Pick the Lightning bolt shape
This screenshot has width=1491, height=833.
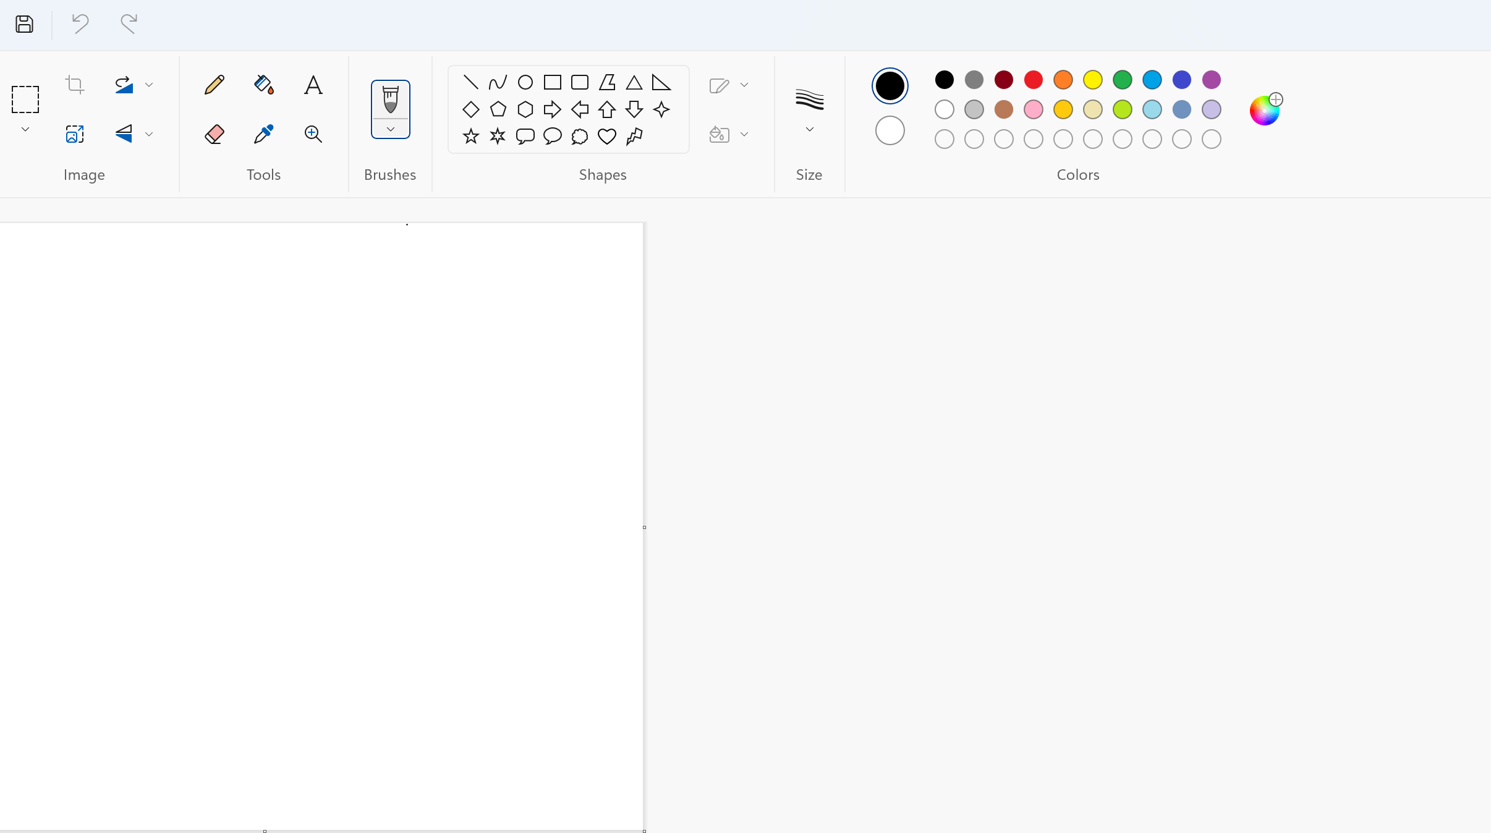634,137
